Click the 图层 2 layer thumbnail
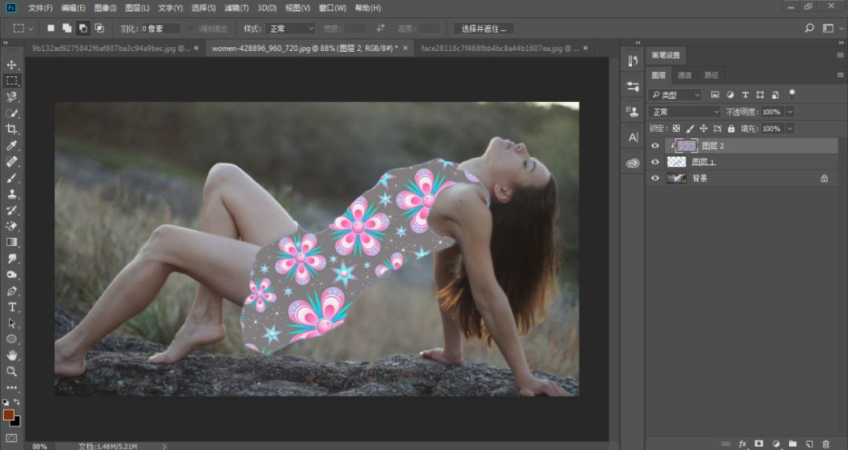 pyautogui.click(x=686, y=145)
